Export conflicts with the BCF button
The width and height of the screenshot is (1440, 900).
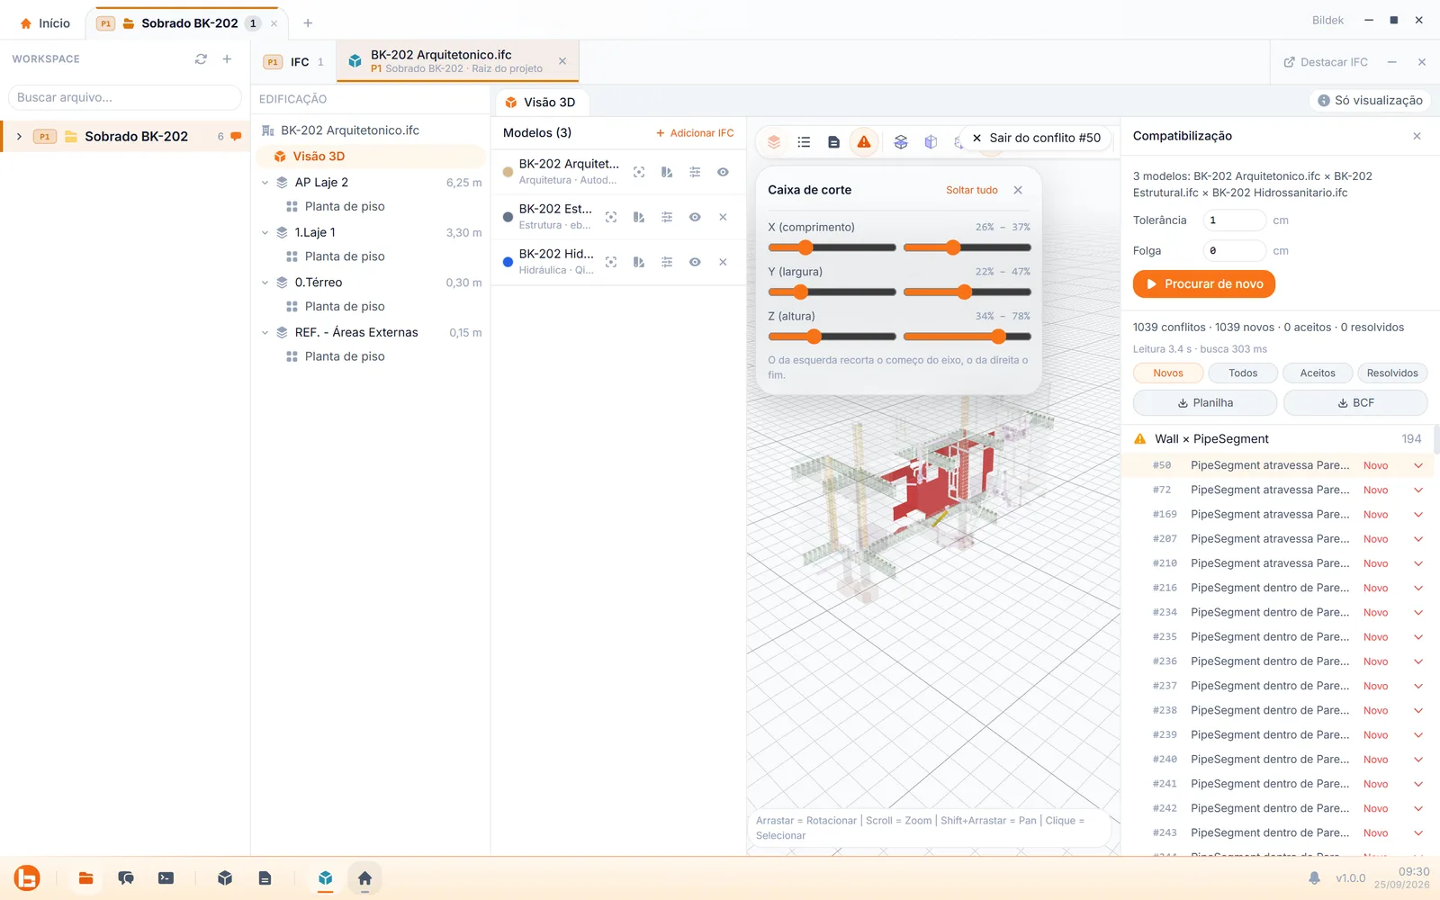(1355, 402)
